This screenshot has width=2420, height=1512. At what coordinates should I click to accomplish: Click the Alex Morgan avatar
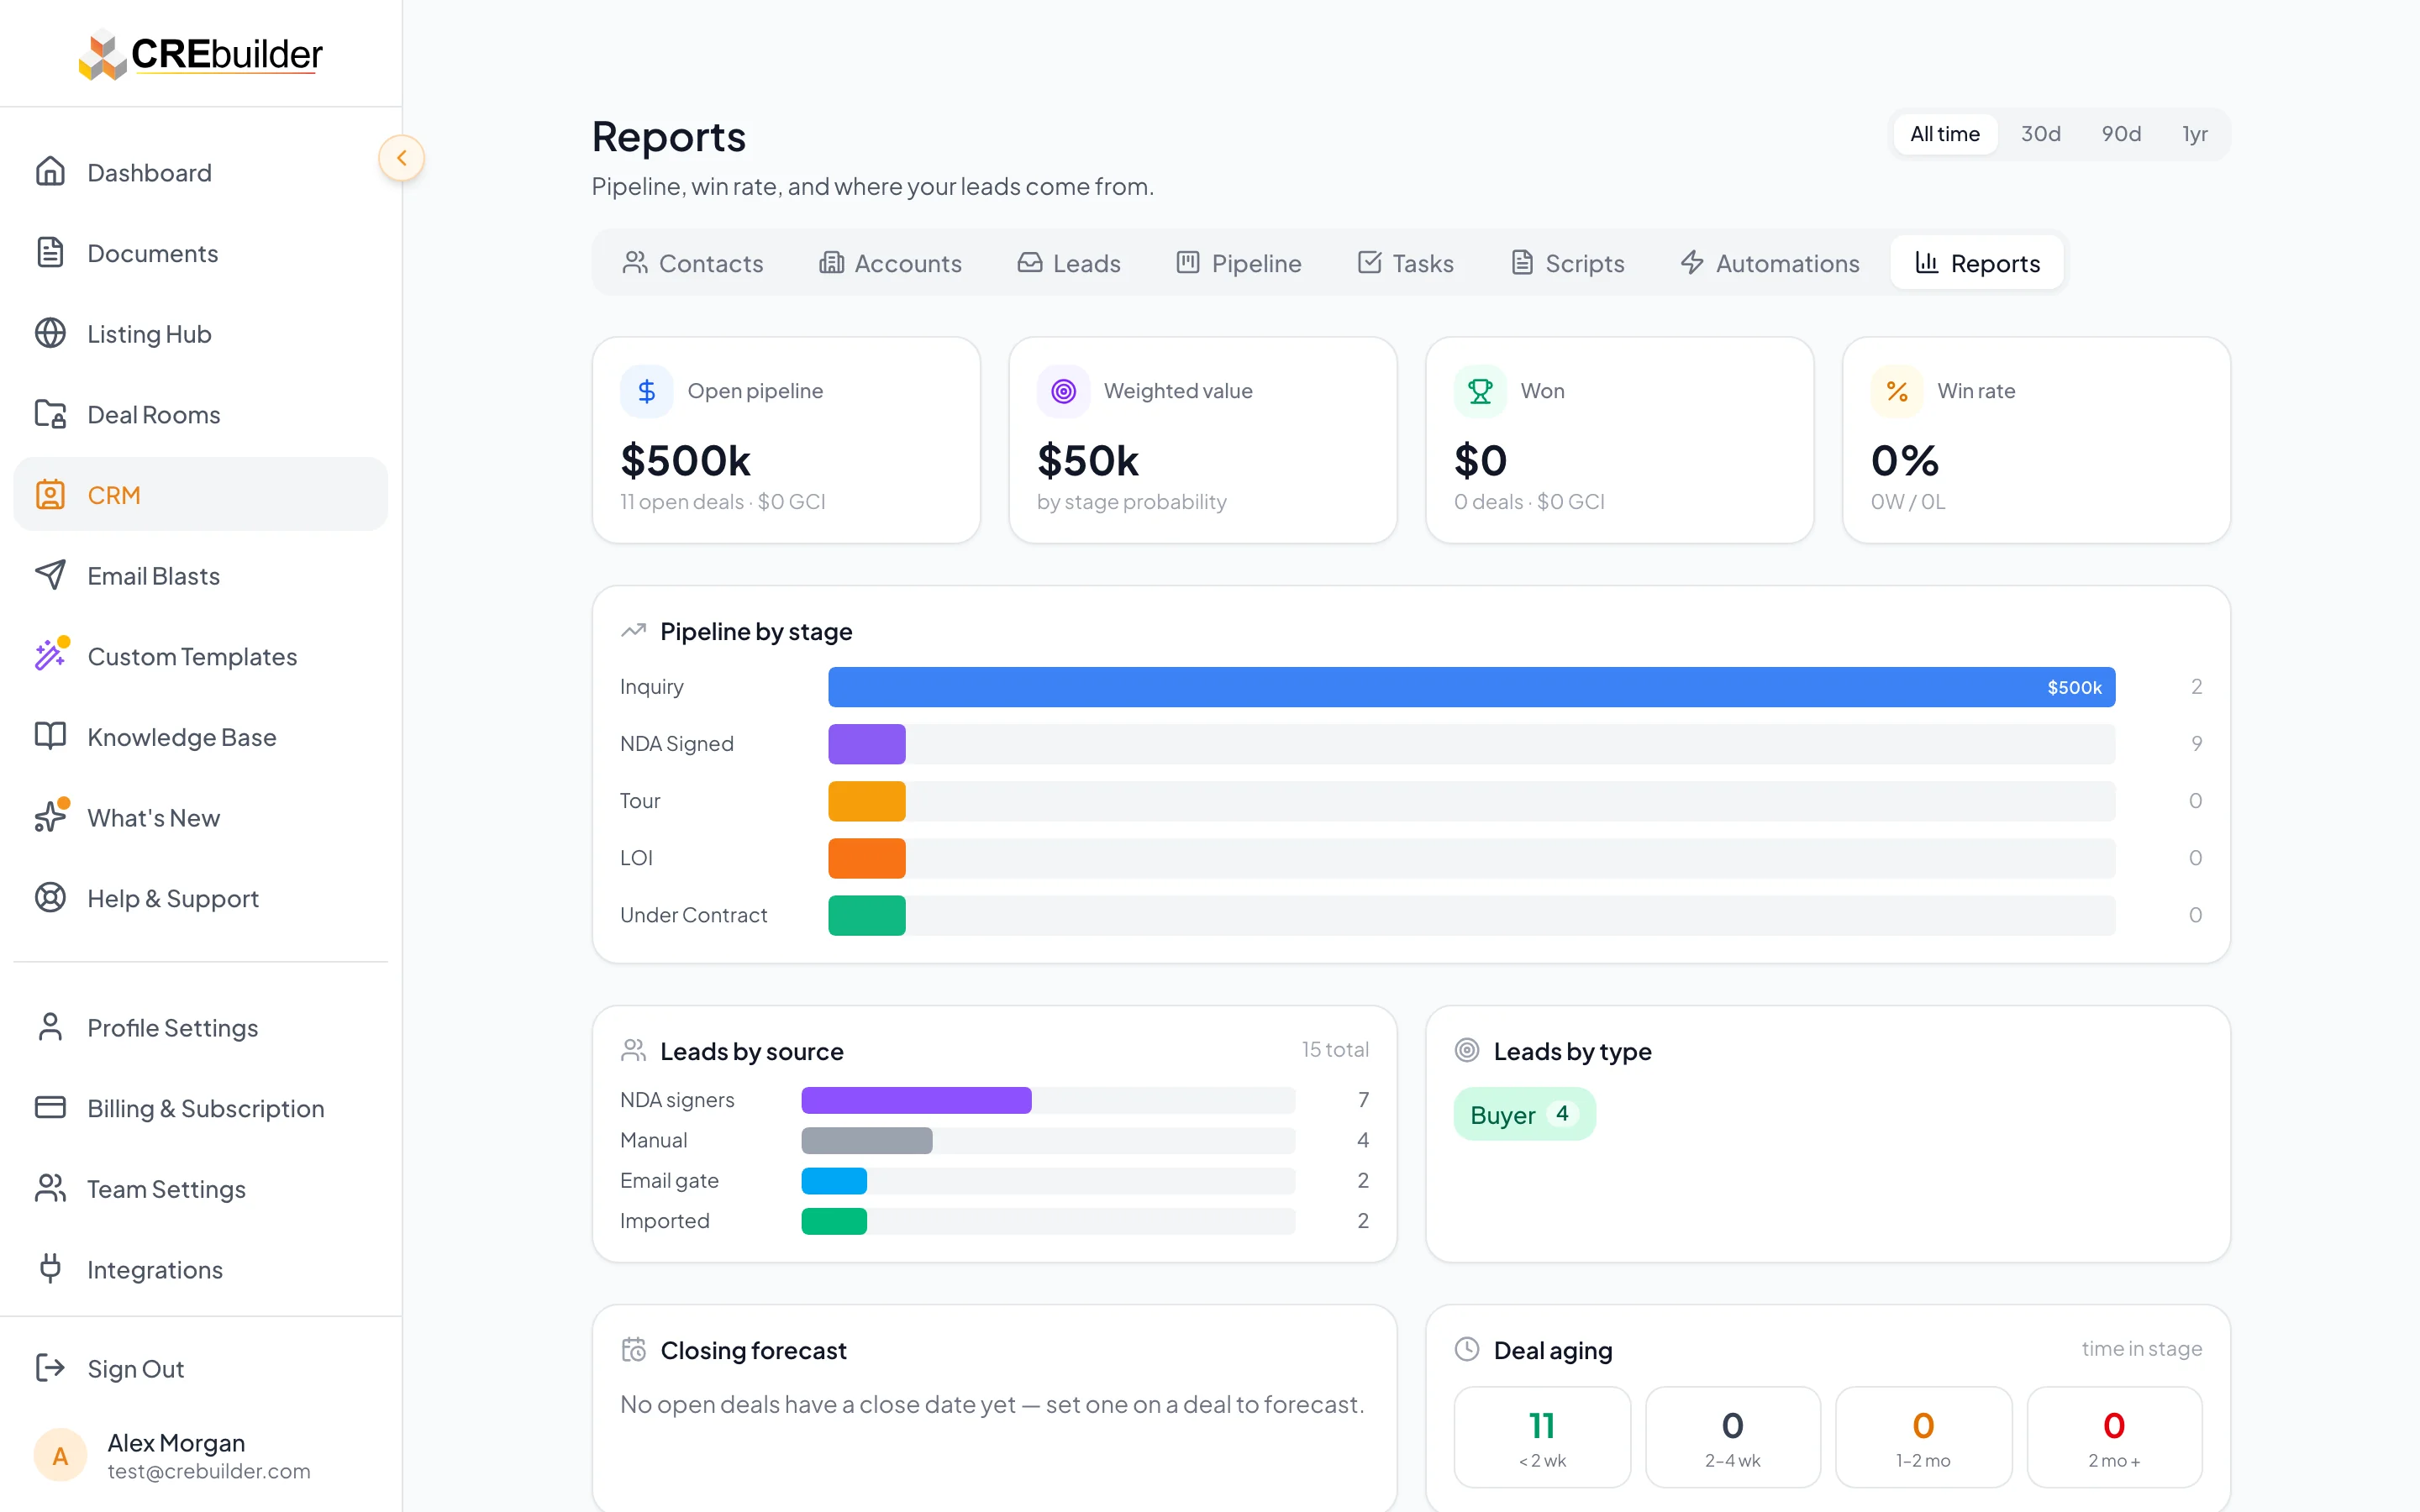click(60, 1455)
